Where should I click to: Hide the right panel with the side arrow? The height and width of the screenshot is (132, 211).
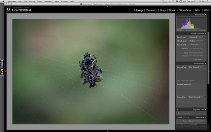(210, 71)
